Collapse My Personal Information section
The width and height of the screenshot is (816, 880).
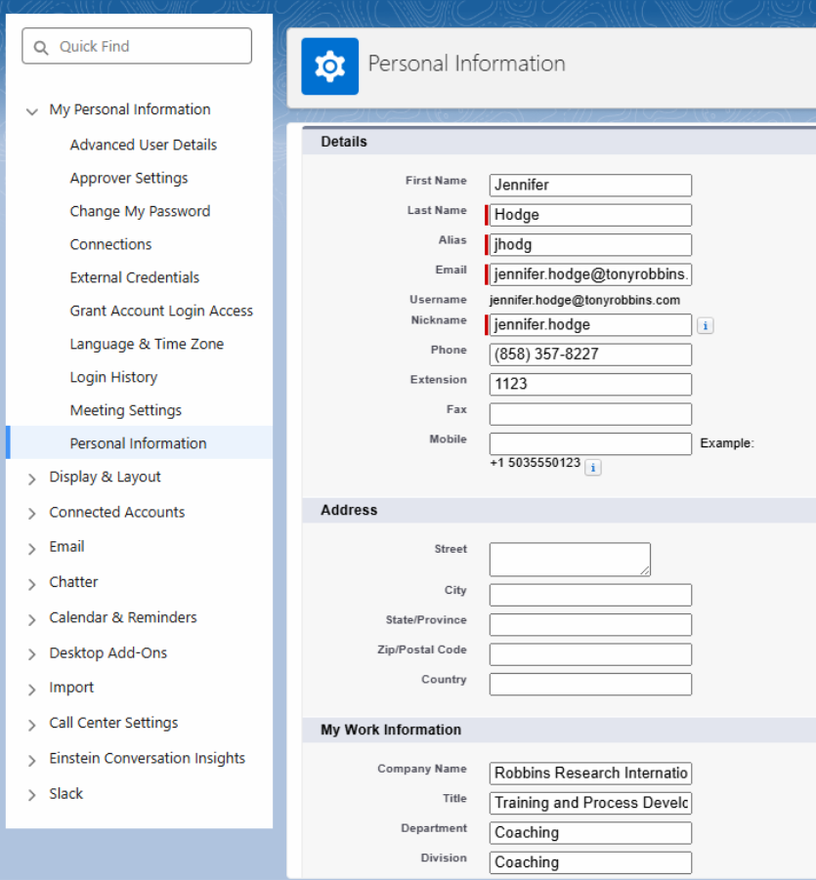pos(32,110)
